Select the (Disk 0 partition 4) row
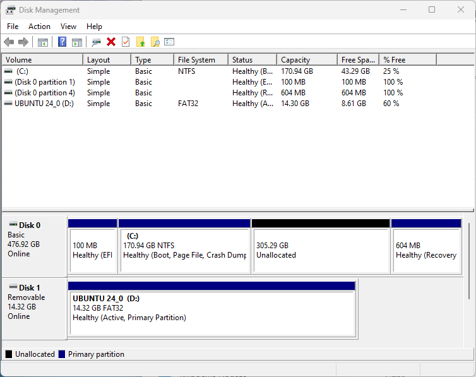Viewport: 476px width, 377px height. point(238,93)
